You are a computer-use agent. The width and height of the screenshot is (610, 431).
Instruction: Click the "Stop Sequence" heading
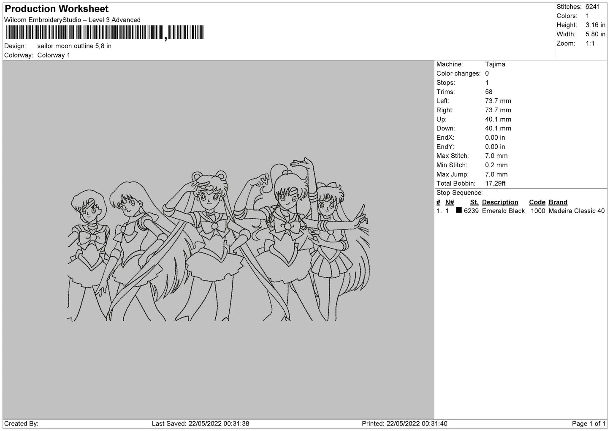(460, 192)
